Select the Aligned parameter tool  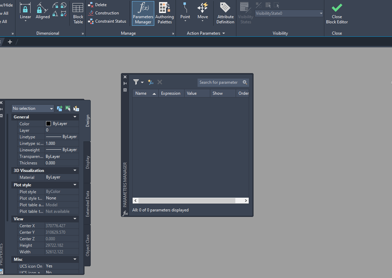tap(42, 11)
